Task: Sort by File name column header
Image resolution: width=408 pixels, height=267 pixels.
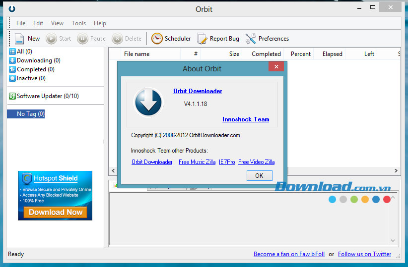Action: coord(151,54)
